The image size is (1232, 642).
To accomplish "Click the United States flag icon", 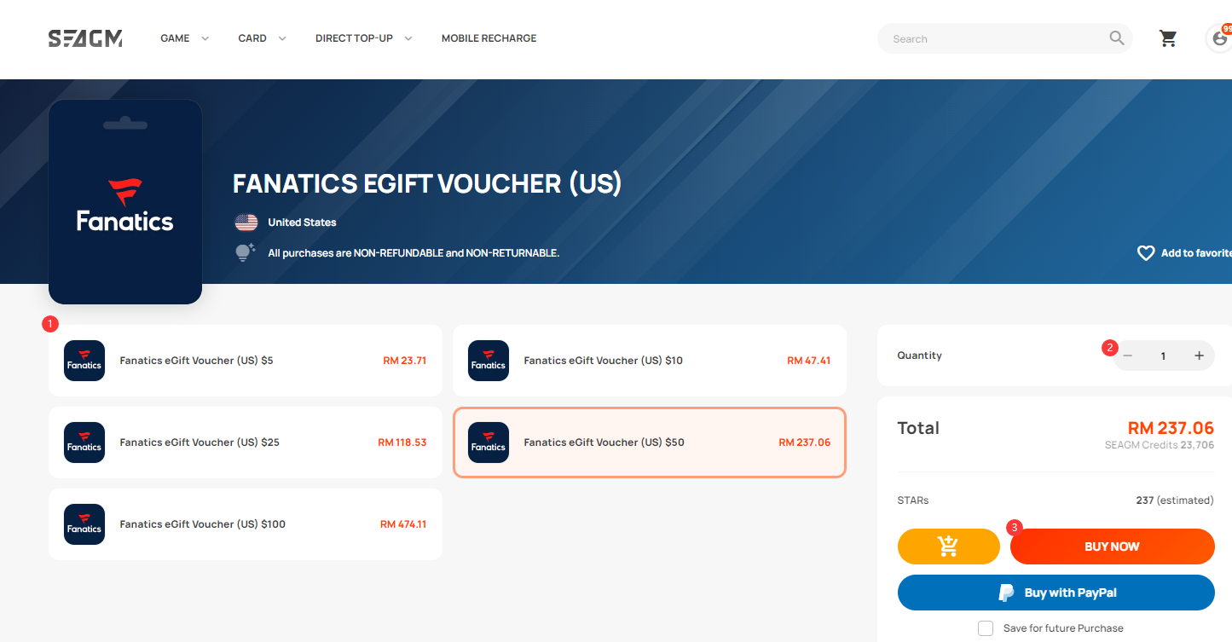I will (x=246, y=223).
